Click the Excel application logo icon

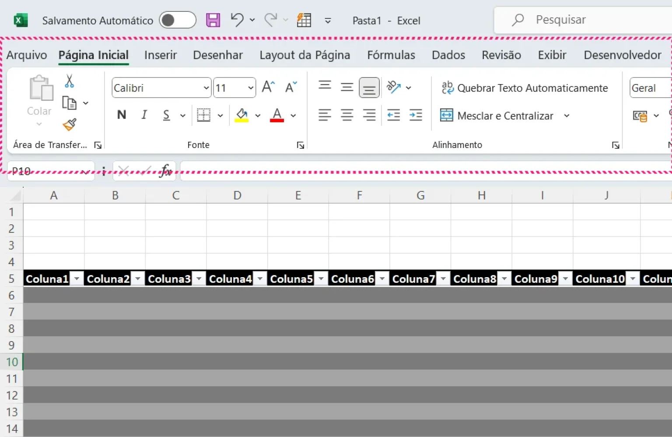tap(20, 20)
